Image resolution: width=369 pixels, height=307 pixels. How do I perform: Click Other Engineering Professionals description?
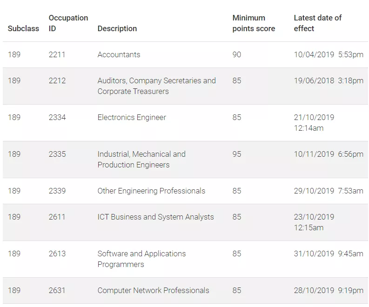[151, 191]
